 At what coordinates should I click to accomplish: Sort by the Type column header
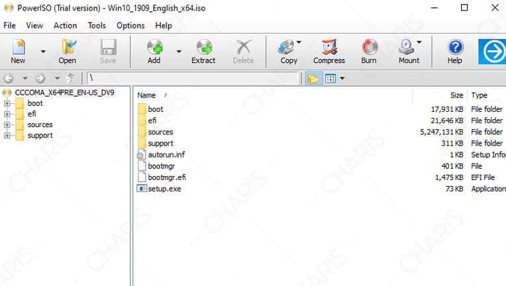click(x=480, y=95)
